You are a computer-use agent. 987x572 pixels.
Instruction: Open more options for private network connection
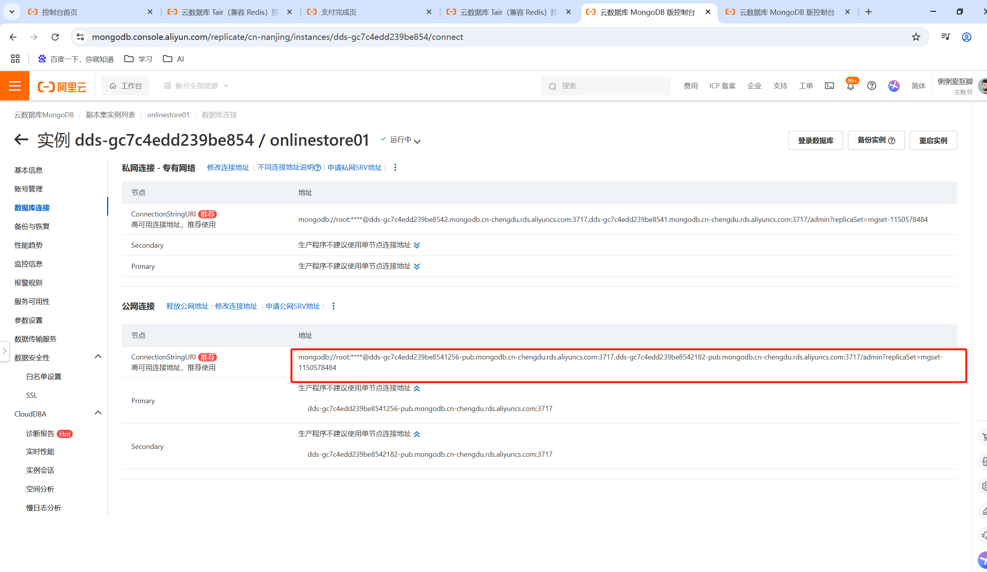coord(395,168)
